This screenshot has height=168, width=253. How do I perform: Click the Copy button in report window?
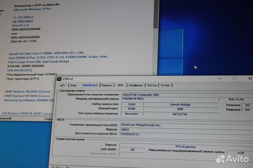click(x=48, y=119)
